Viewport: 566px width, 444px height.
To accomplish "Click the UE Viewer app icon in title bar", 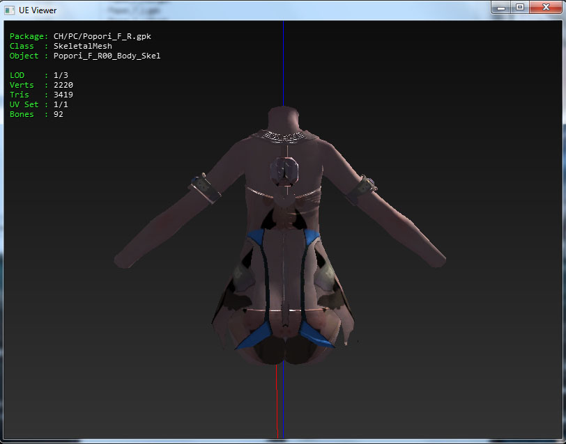I will coord(10,10).
